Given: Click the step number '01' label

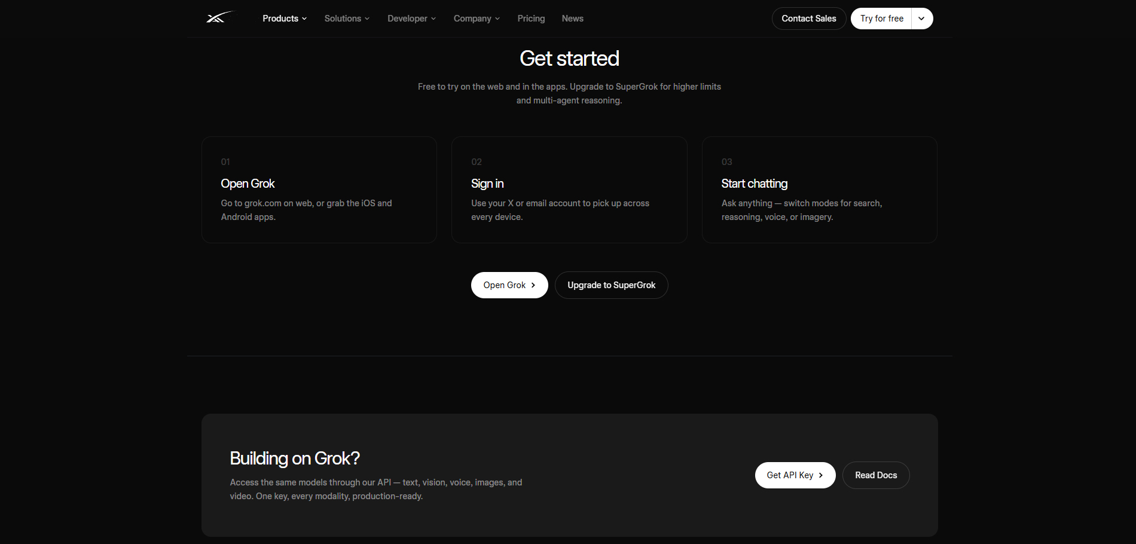Looking at the screenshot, I should (225, 162).
